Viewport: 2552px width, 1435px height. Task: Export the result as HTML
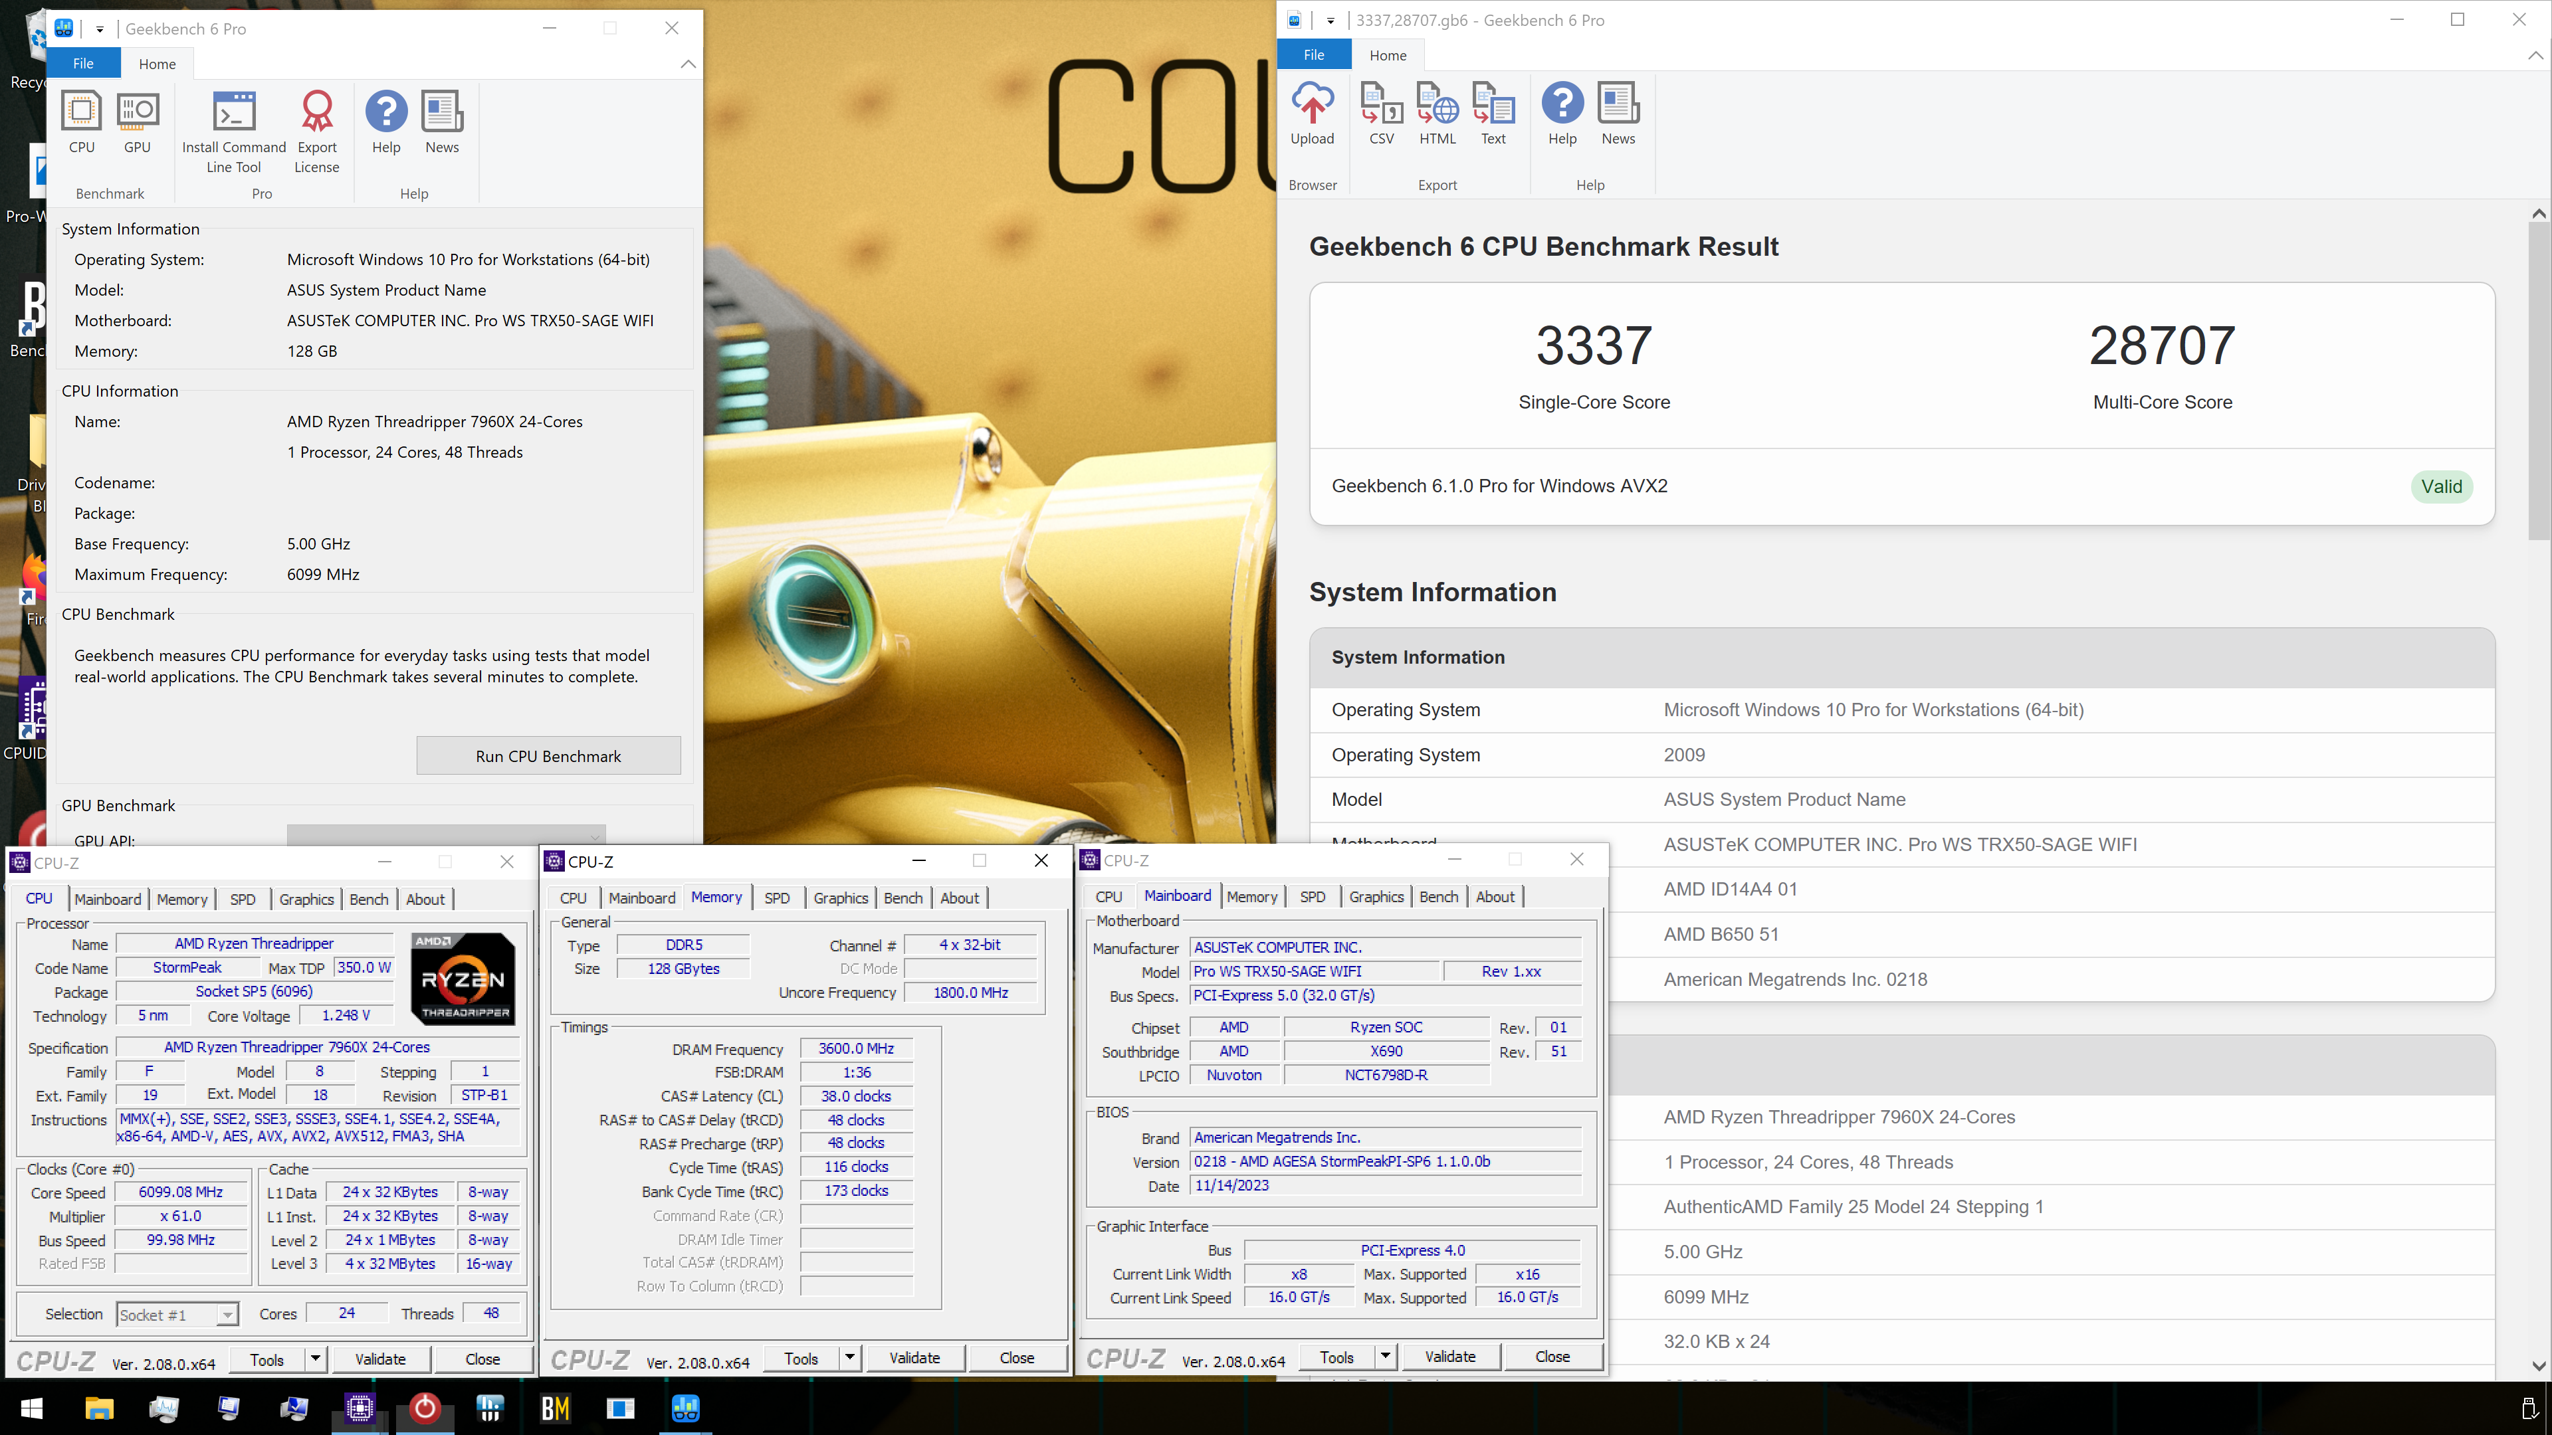(x=1437, y=114)
